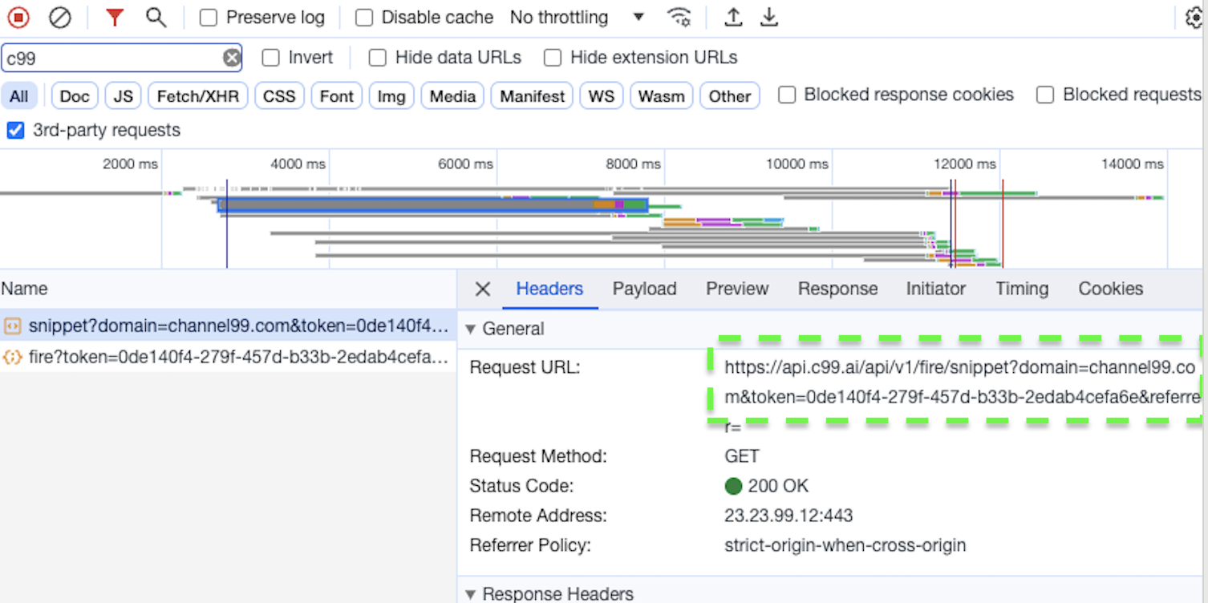Filter by JS requests
Image resolution: width=1208 pixels, height=603 pixels.
(124, 96)
